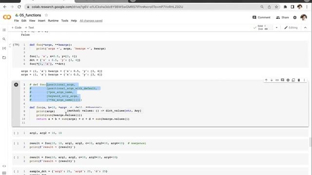Screen dimensions: 312x175
Task: Open the code snippets sidebar icon
Action: pos(4,166)
